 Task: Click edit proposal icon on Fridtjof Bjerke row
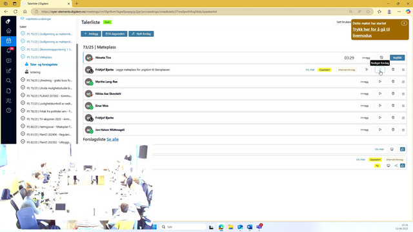click(x=380, y=70)
